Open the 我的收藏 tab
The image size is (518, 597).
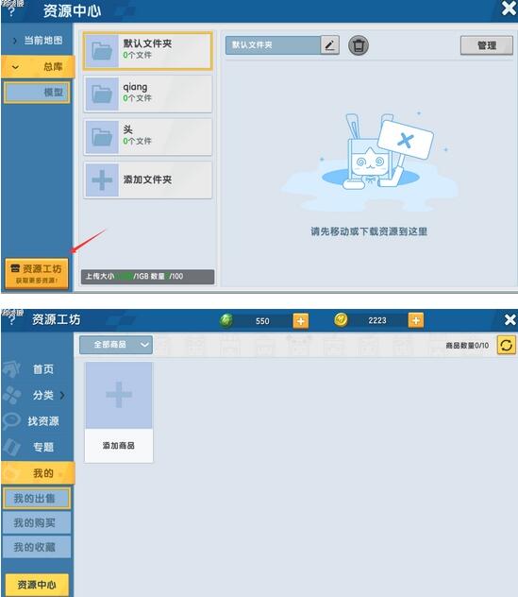(37, 547)
